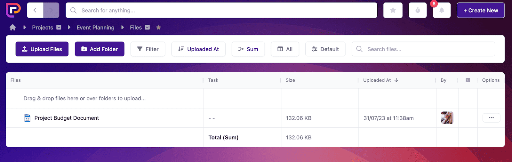Screen dimensions: 512x162
Task: Select Event Planning in the breadcrumb
Action: coord(95,28)
